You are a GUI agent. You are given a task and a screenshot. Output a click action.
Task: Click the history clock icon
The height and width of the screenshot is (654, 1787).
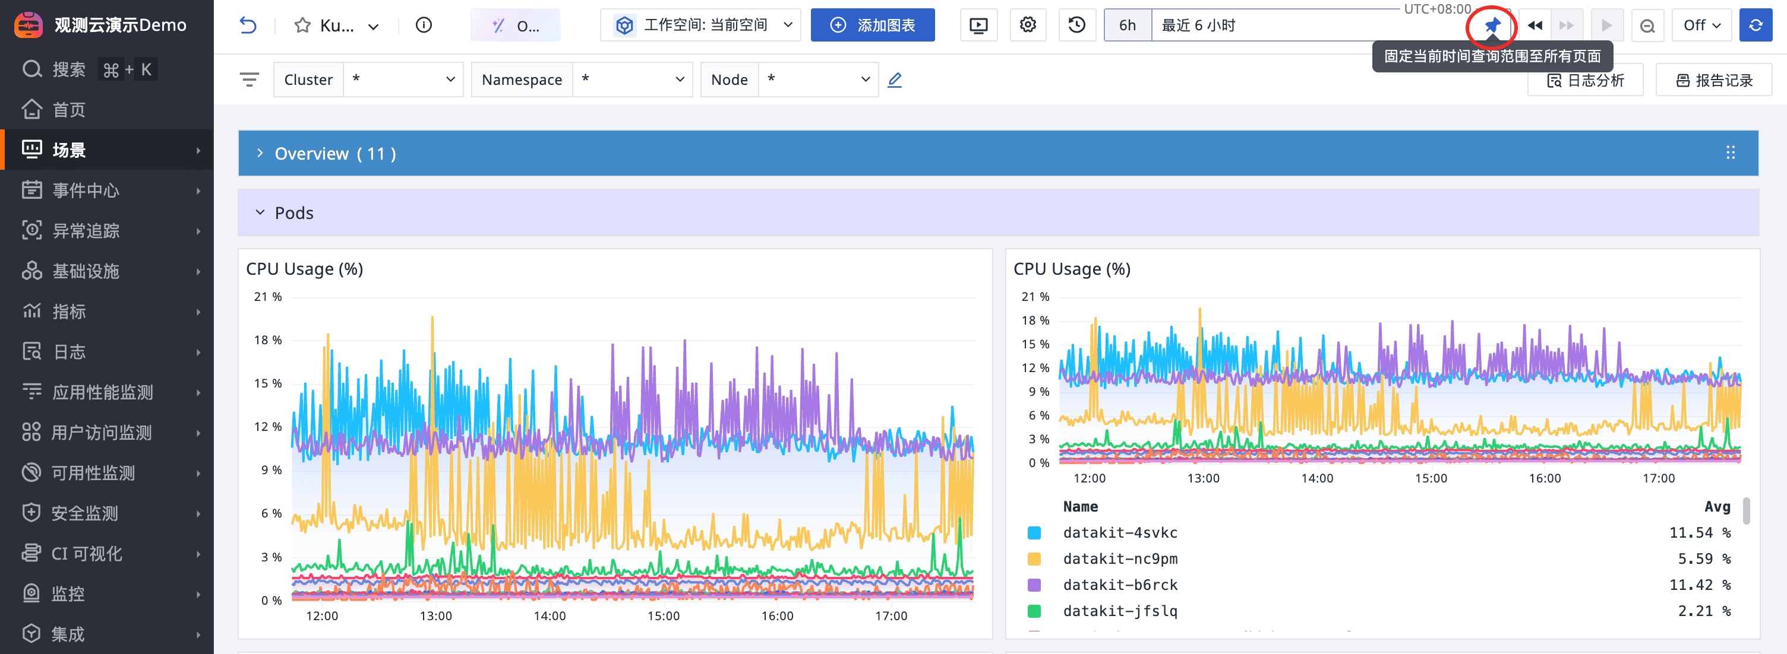[x=1076, y=26]
